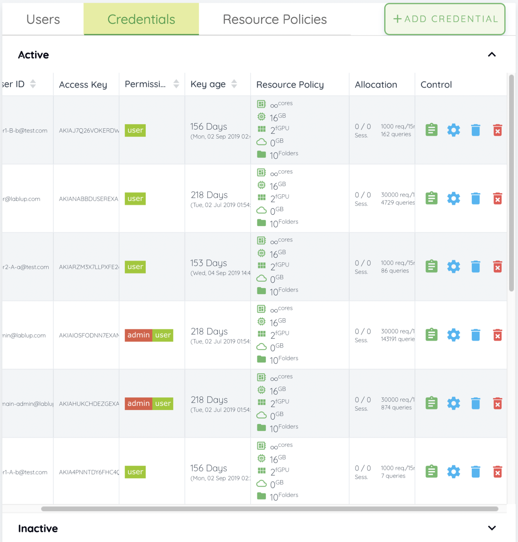Select the Credentials tab
Viewport: 518px width, 542px height.
click(x=141, y=19)
